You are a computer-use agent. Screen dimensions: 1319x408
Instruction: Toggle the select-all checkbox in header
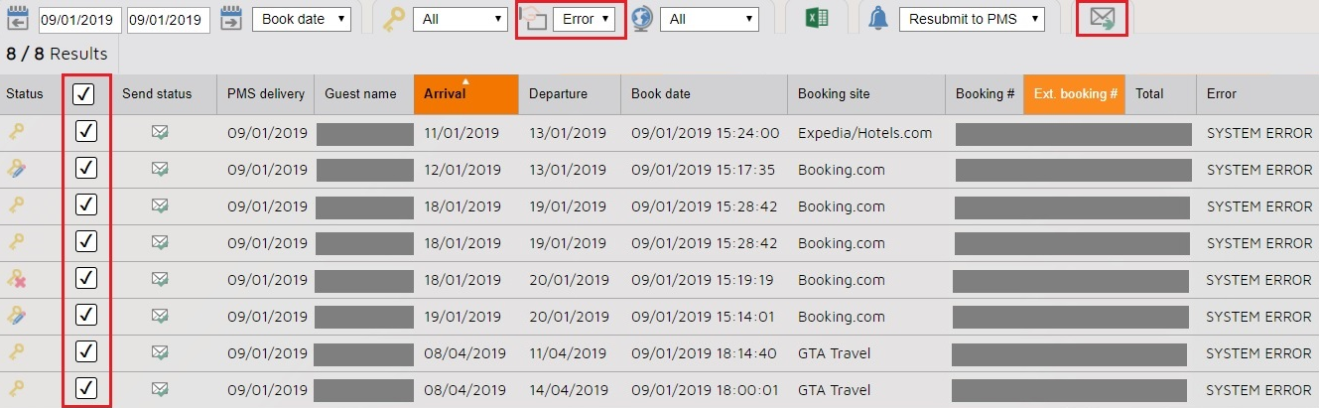click(x=85, y=94)
